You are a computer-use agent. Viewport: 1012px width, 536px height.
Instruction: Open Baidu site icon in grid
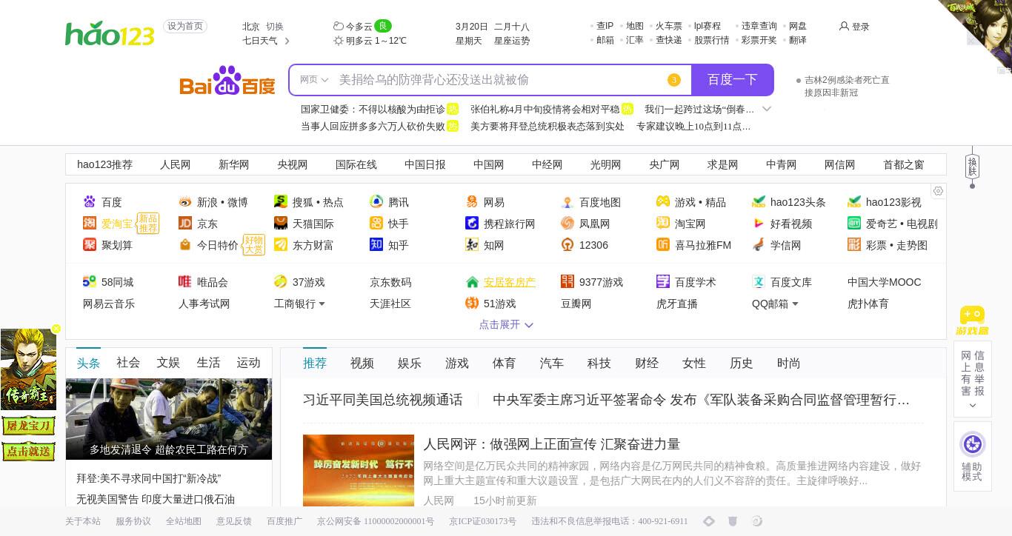(x=90, y=201)
